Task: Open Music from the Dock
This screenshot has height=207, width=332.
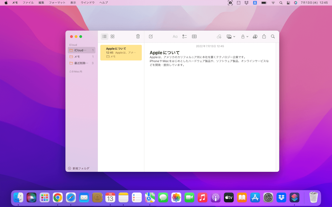Action: (203, 198)
